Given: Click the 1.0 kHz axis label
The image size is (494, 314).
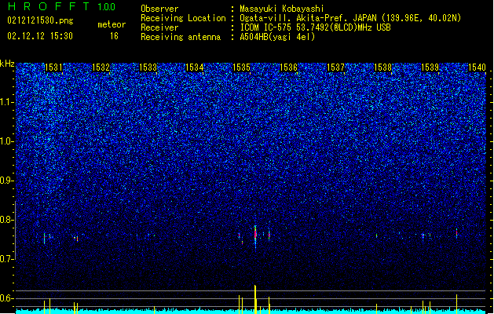Looking at the screenshot, I should tap(7, 141).
